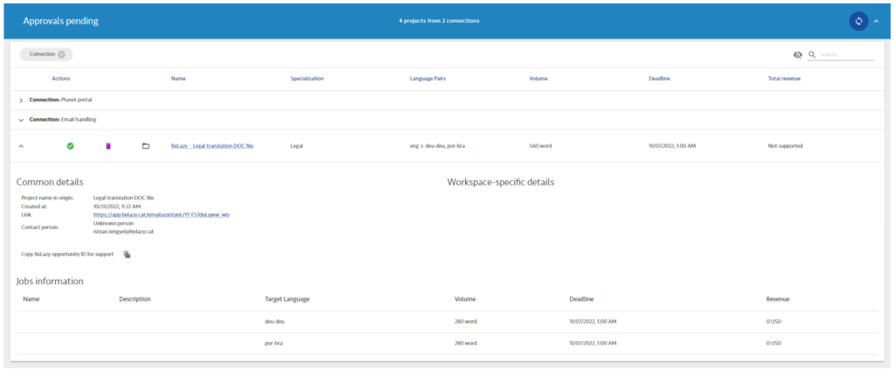Viewport: 895px width, 370px height.
Task: Sort by the Name column header
Action: pyautogui.click(x=178, y=79)
